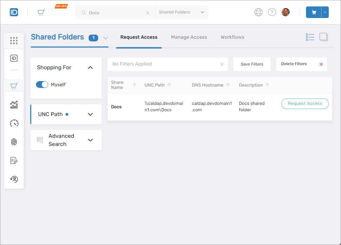
Task: Switch to the card view layout icon
Action: pyautogui.click(x=324, y=37)
